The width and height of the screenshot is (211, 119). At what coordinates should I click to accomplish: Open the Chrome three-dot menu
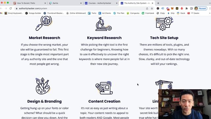[210, 8]
